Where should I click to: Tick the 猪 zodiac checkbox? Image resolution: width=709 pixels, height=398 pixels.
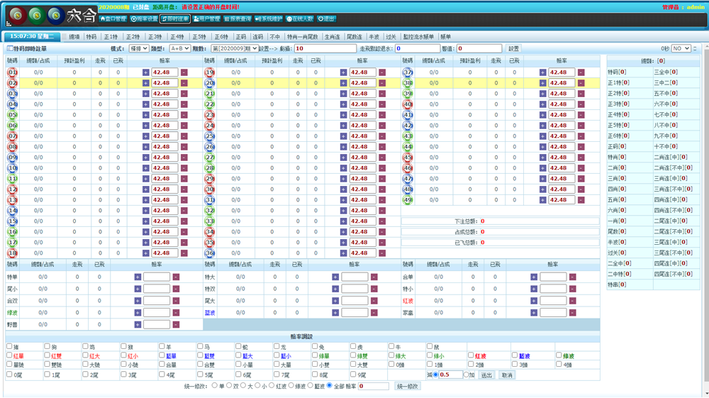[10, 347]
